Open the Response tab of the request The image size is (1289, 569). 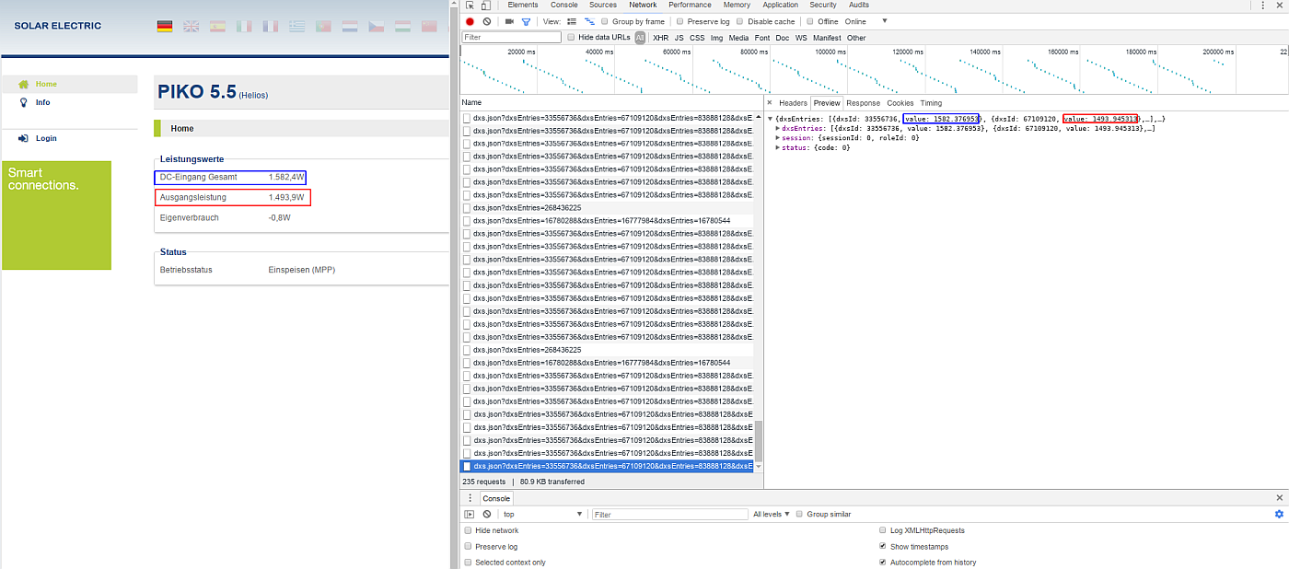[863, 103]
